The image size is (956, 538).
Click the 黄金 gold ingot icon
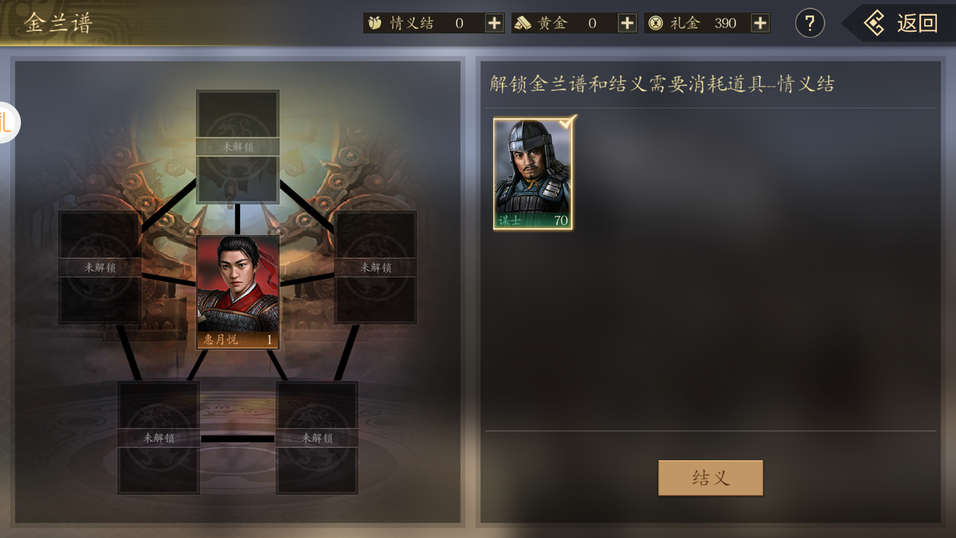coord(523,23)
